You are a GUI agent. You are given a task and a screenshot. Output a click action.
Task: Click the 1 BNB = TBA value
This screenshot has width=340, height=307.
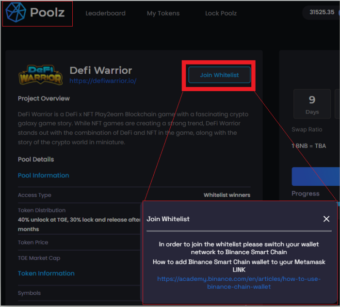[x=309, y=146]
